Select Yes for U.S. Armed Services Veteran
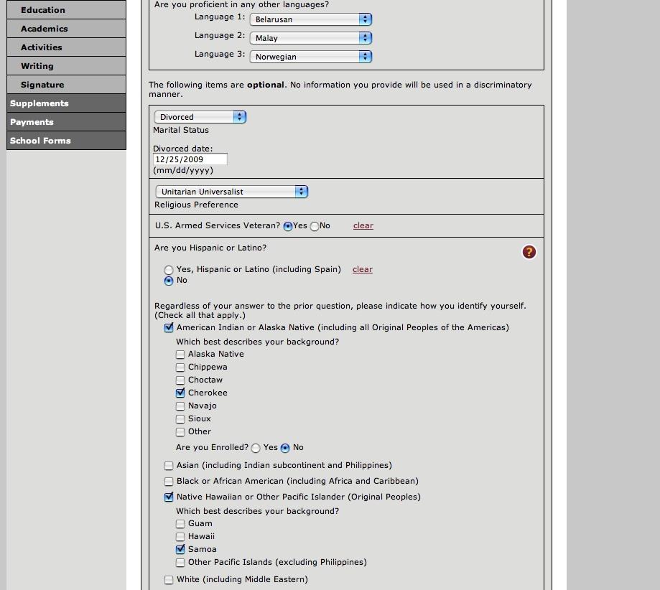Screen dimensions: 660x590 point(288,226)
